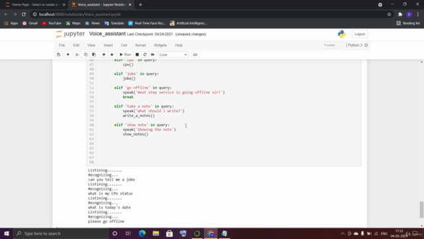
Task: Bookmark this page with the star icon
Action: (389, 15)
